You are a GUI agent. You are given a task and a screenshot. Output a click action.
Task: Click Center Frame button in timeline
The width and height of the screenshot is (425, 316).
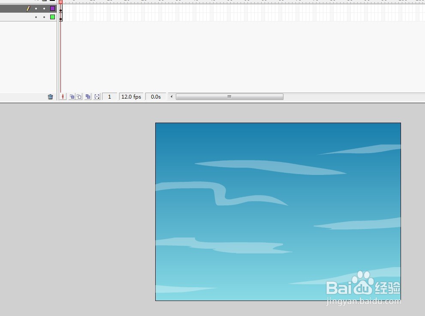click(63, 96)
